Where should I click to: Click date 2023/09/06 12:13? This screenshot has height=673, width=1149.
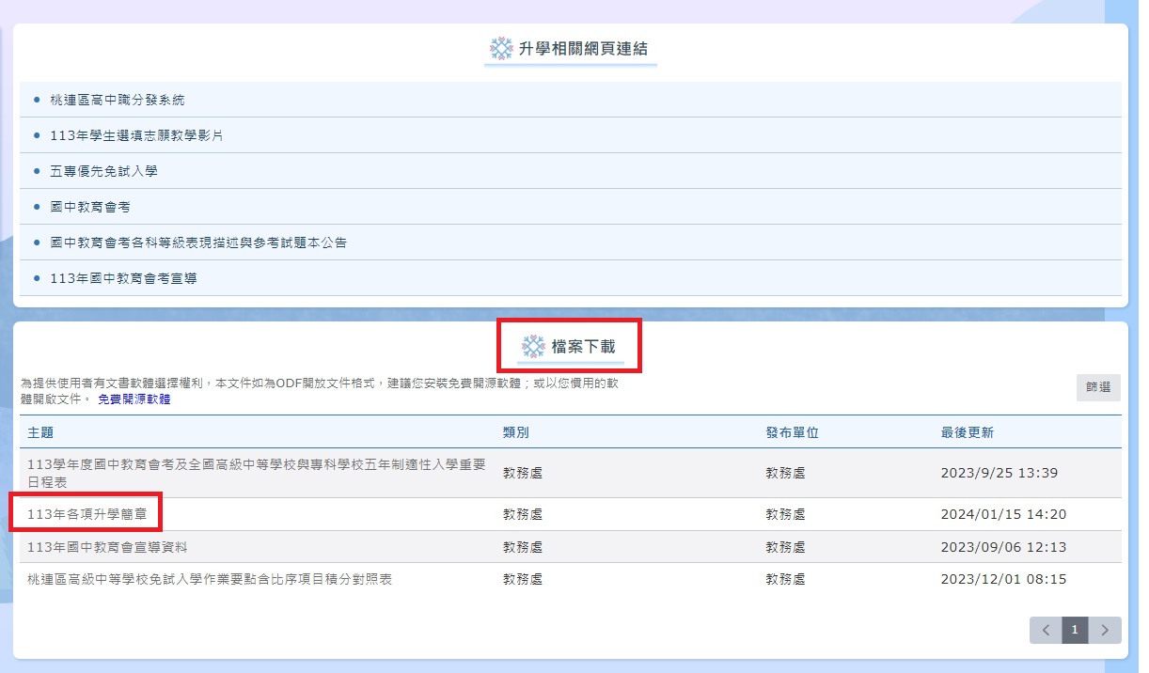(1003, 547)
